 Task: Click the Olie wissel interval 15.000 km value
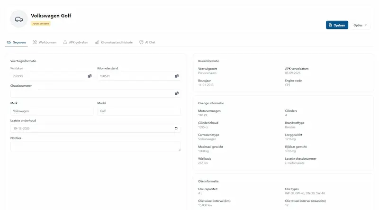tap(205, 205)
